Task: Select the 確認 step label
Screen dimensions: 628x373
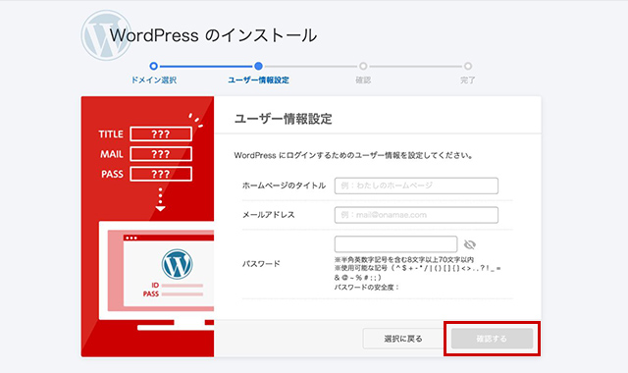Action: pyautogui.click(x=363, y=80)
